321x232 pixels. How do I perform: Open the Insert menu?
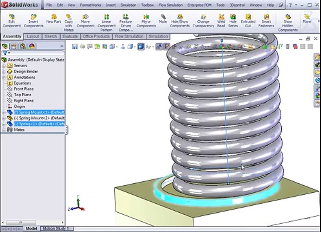[x=111, y=5]
